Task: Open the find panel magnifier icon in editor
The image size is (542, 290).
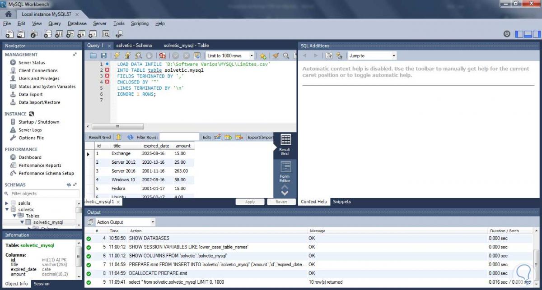Action: pos(286,55)
